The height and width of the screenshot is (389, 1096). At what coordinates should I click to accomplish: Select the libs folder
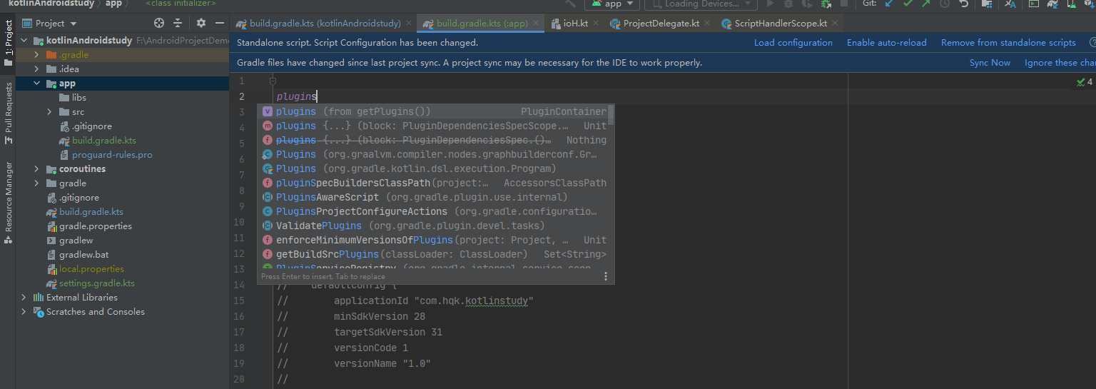78,98
